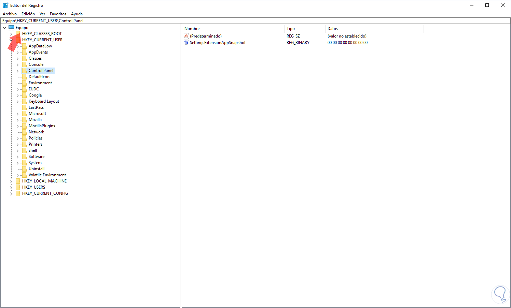
Task: Open the Ver menu
Action: [x=42, y=14]
